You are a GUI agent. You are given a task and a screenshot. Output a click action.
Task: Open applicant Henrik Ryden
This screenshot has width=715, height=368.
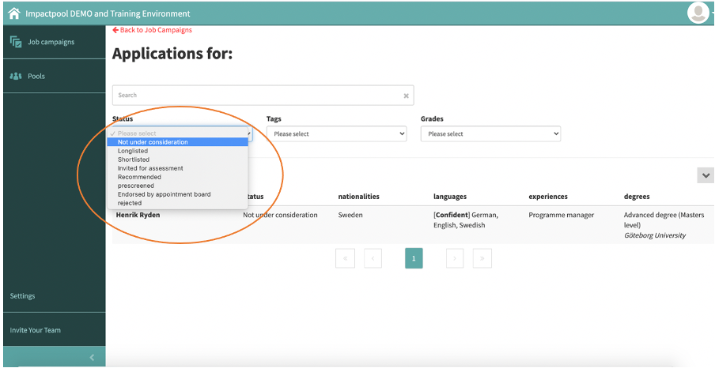click(x=138, y=215)
